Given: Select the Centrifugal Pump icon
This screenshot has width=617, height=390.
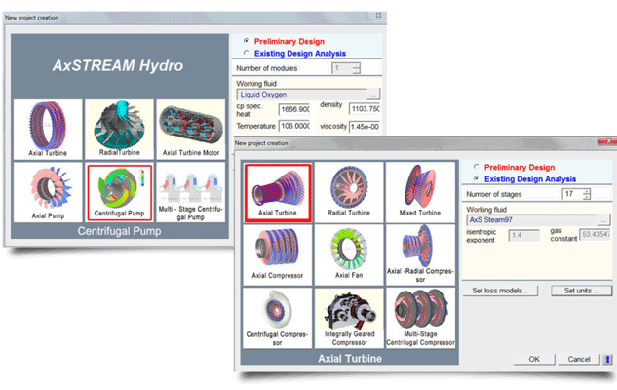Looking at the screenshot, I should click(119, 192).
